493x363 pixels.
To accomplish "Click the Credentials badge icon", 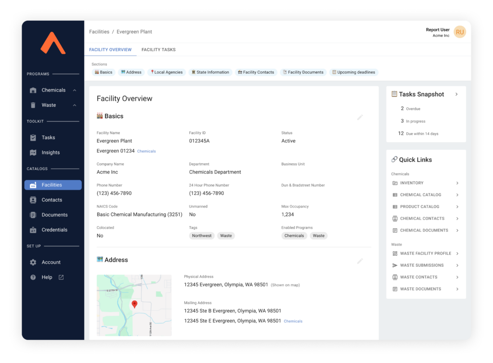I will [x=33, y=230].
